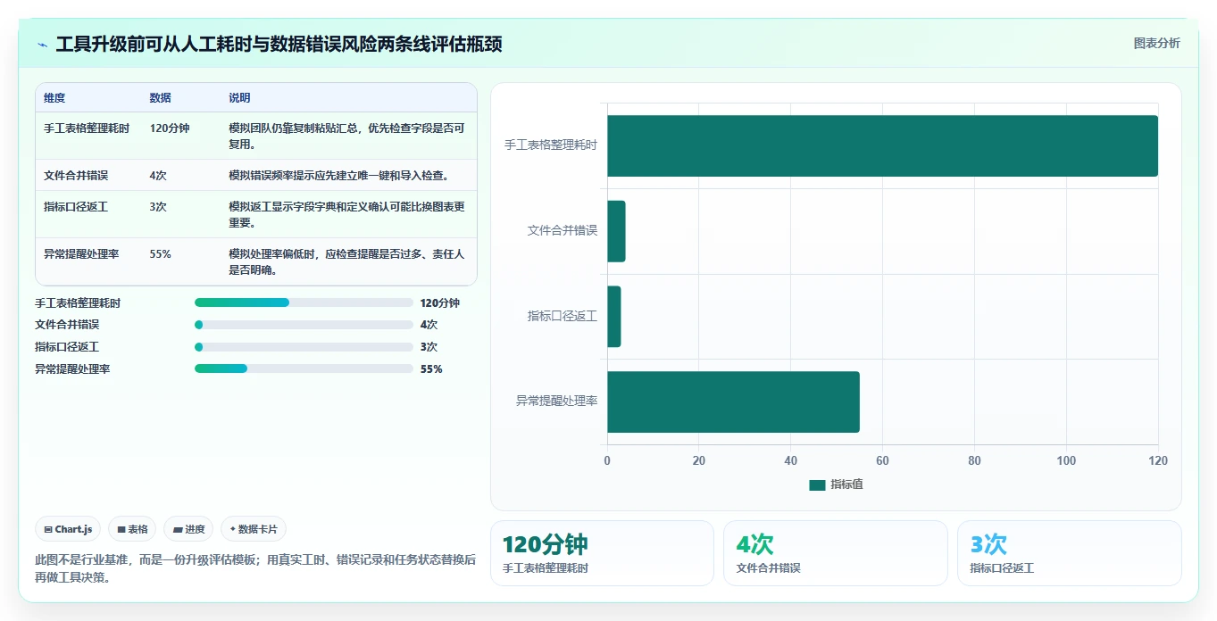Click the 异常提醒处理率 table row label
1217x621 pixels.
81,254
